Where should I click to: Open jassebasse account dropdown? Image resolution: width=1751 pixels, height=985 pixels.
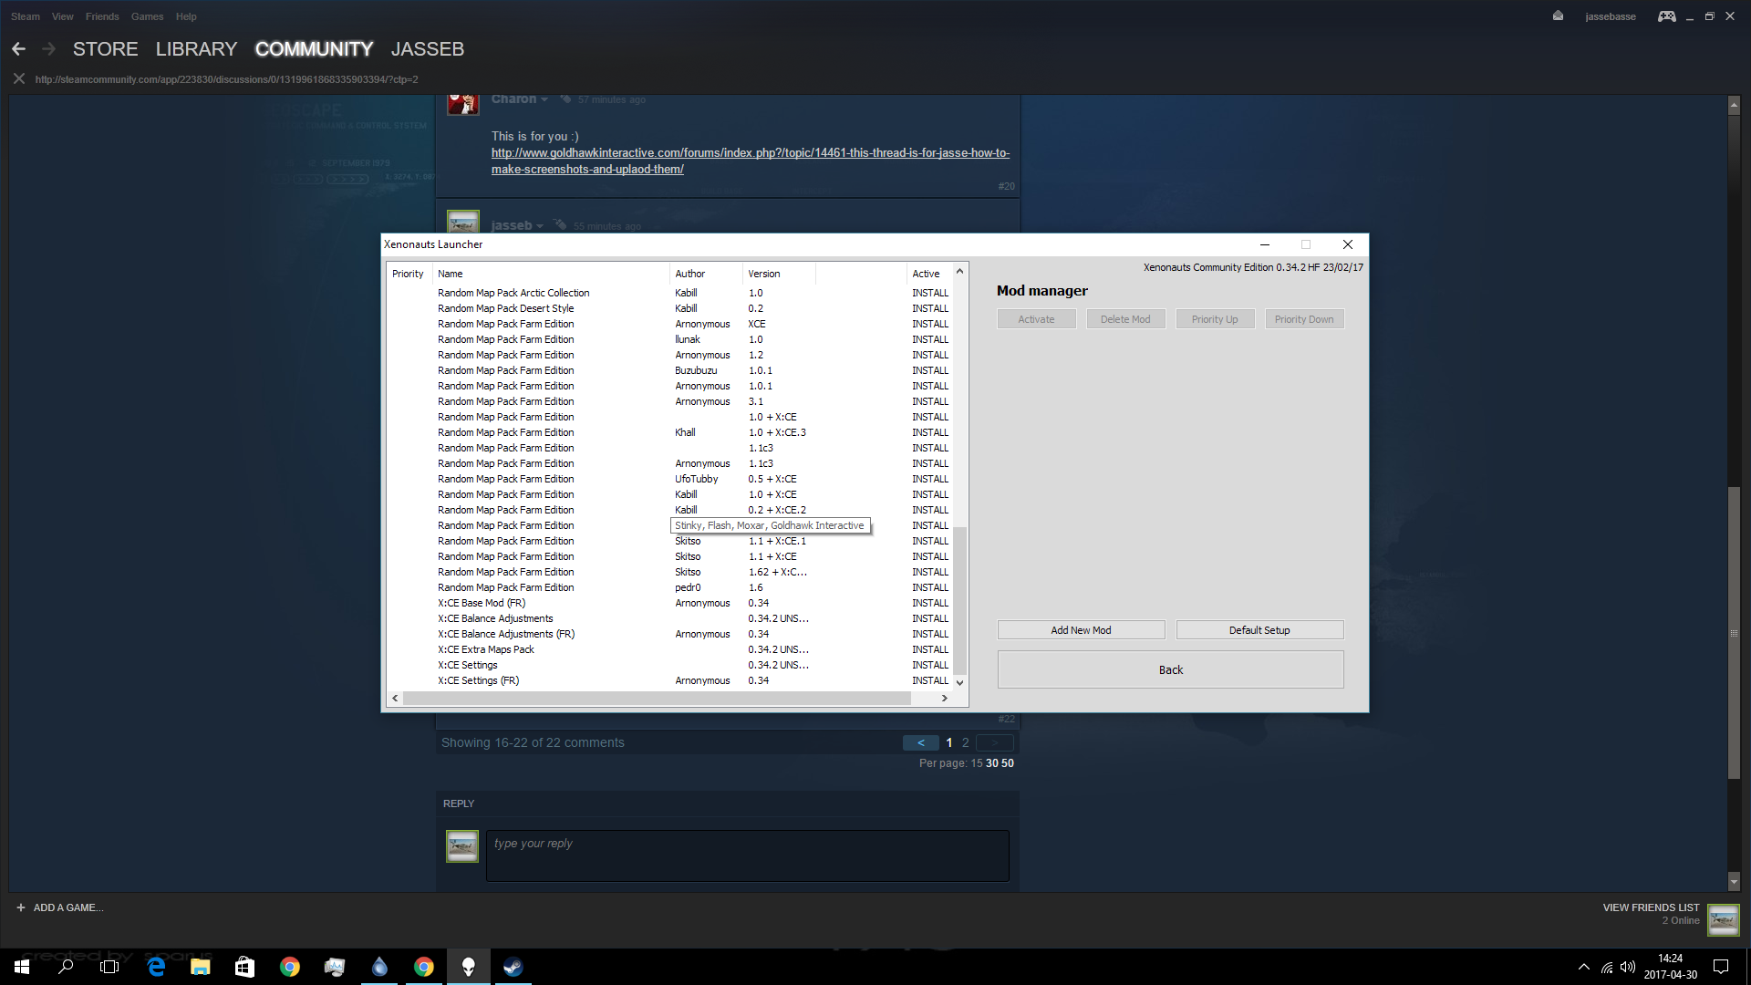(1611, 16)
